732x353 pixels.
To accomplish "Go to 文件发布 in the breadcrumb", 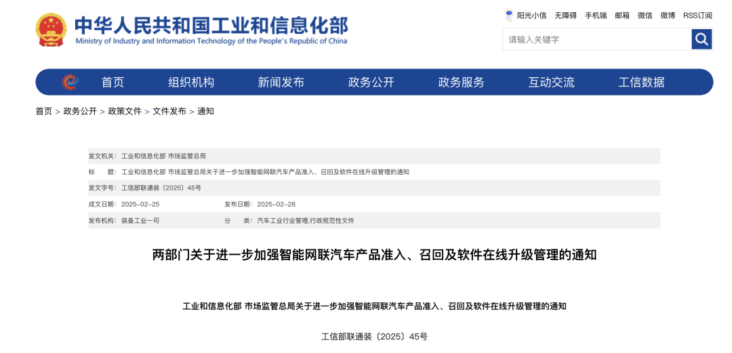I will 169,111.
